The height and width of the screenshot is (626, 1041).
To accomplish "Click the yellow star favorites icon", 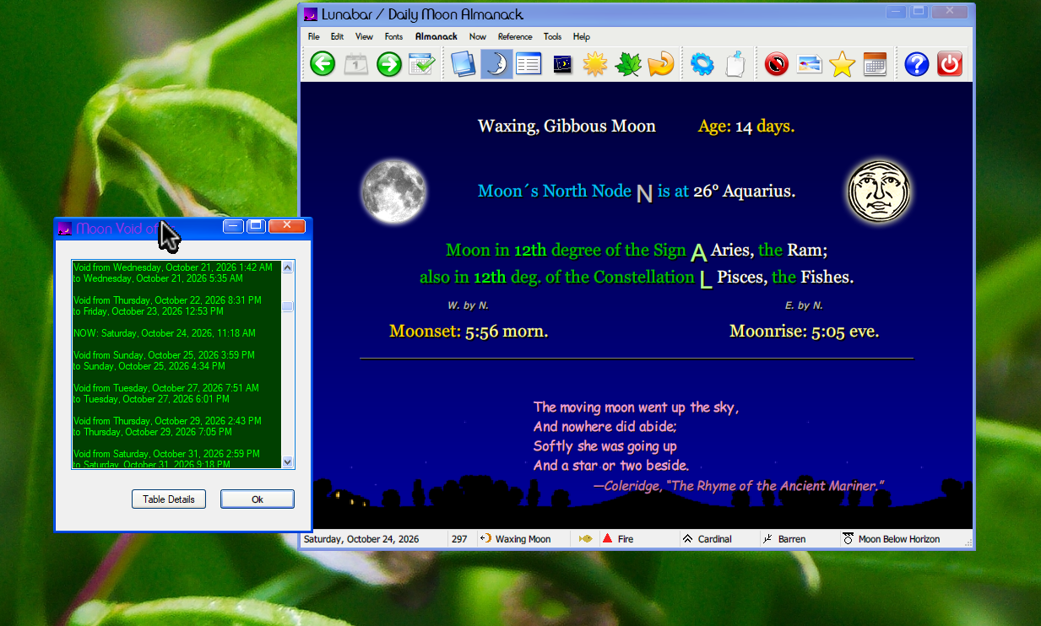I will (843, 64).
